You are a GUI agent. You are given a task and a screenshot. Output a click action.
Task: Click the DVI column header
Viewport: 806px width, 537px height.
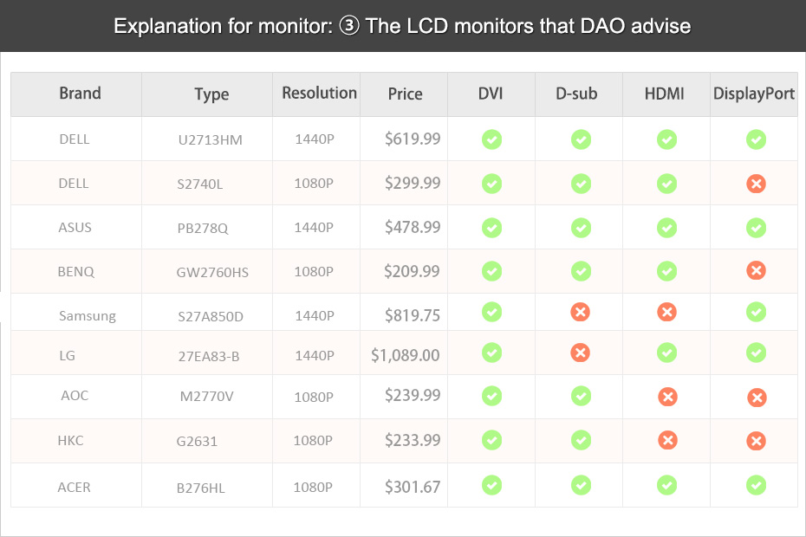(x=491, y=94)
